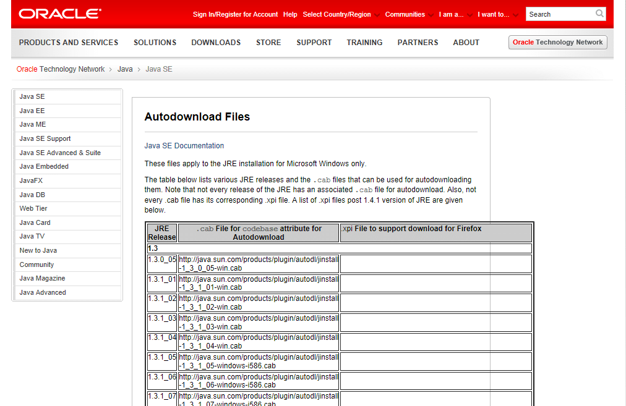Open the Solutions menu

tap(155, 42)
